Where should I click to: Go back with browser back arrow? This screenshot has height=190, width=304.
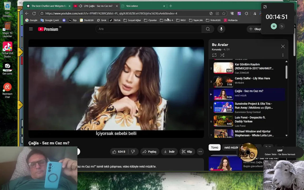(x=27, y=13)
